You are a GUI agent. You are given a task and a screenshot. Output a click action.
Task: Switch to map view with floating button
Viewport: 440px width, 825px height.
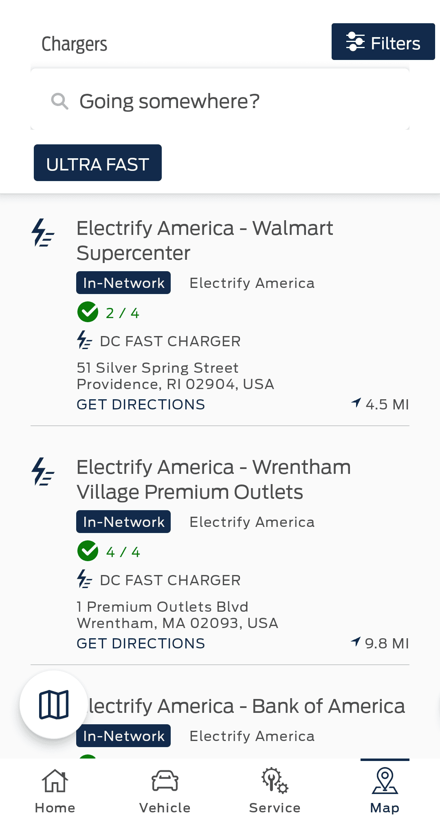pos(54,705)
